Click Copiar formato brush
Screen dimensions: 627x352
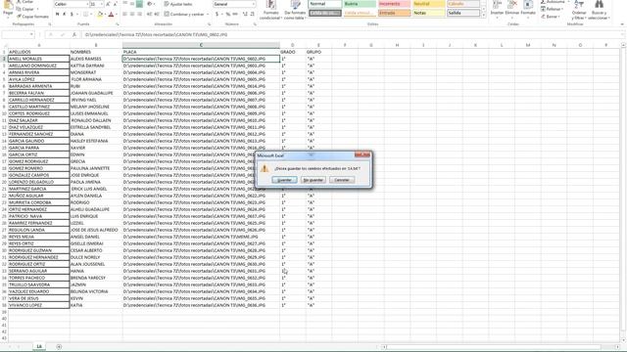[x=32, y=17]
